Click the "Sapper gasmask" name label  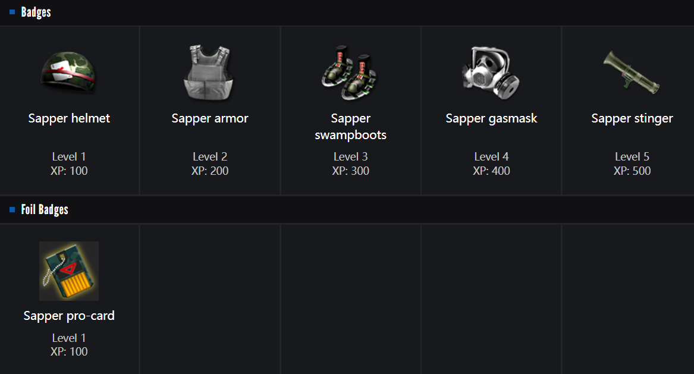491,118
